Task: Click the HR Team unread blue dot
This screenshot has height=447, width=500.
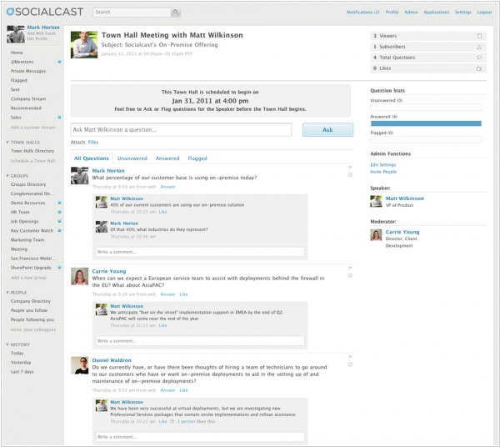Action: pyautogui.click(x=59, y=212)
